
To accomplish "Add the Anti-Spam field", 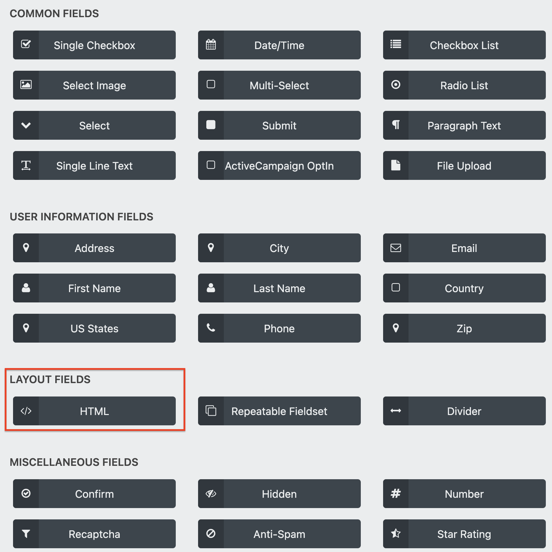I will 279,534.
